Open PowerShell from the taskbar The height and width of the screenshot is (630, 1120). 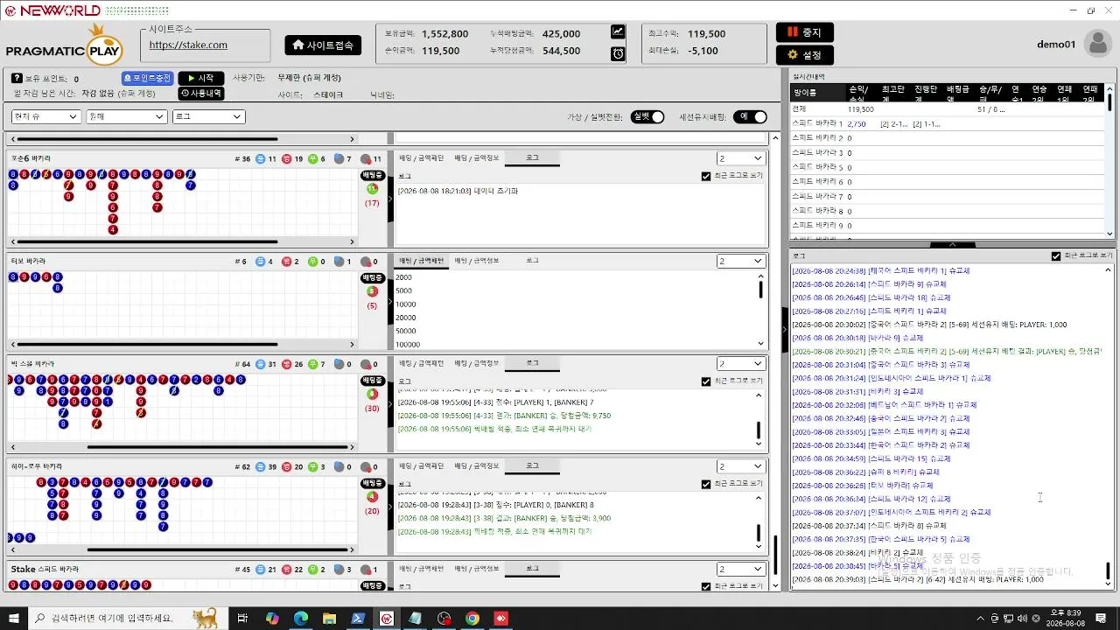click(x=358, y=618)
